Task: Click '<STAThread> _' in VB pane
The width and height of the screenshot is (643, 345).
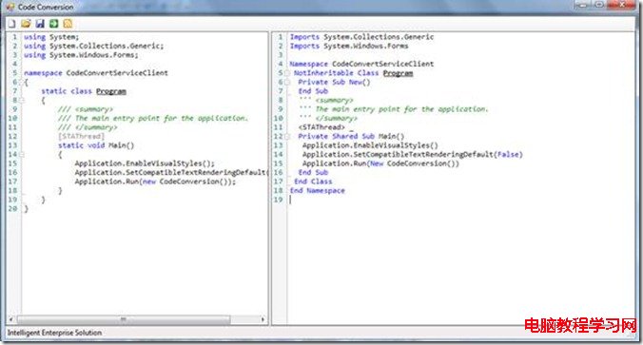Action: (x=325, y=127)
